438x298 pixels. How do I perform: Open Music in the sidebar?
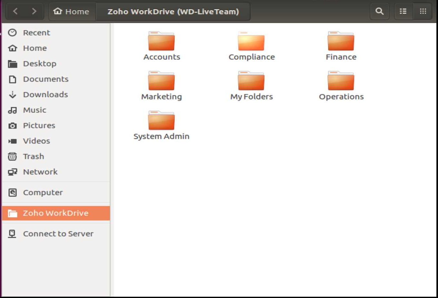(x=56, y=110)
